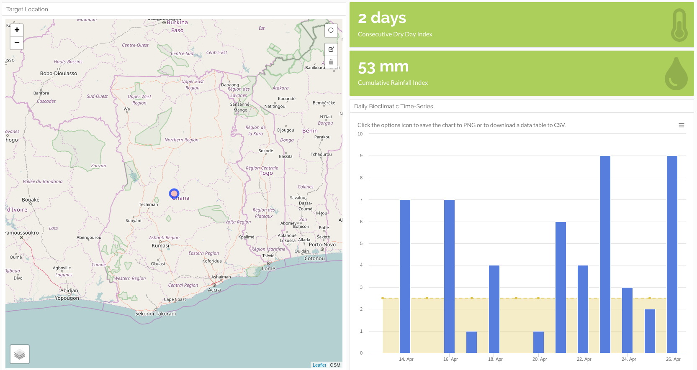The width and height of the screenshot is (697, 370).
Task: Select the draw circle marker tool
Action: [331, 31]
